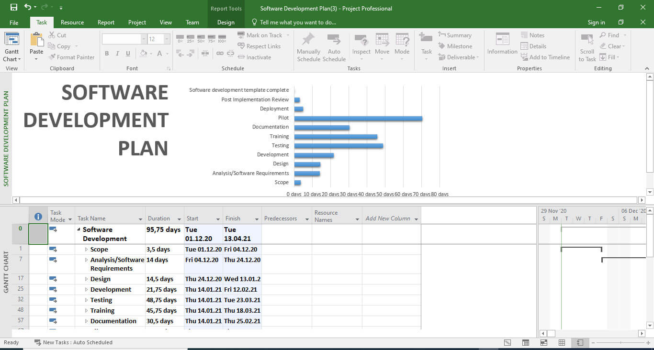Viewport: 654px width, 350px height.
Task: Click the Cut scissors icon
Action: click(52, 35)
